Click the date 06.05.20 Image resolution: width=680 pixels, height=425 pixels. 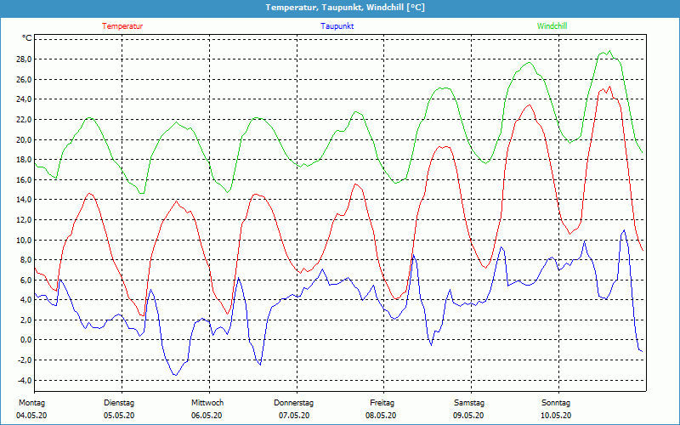[x=207, y=416]
